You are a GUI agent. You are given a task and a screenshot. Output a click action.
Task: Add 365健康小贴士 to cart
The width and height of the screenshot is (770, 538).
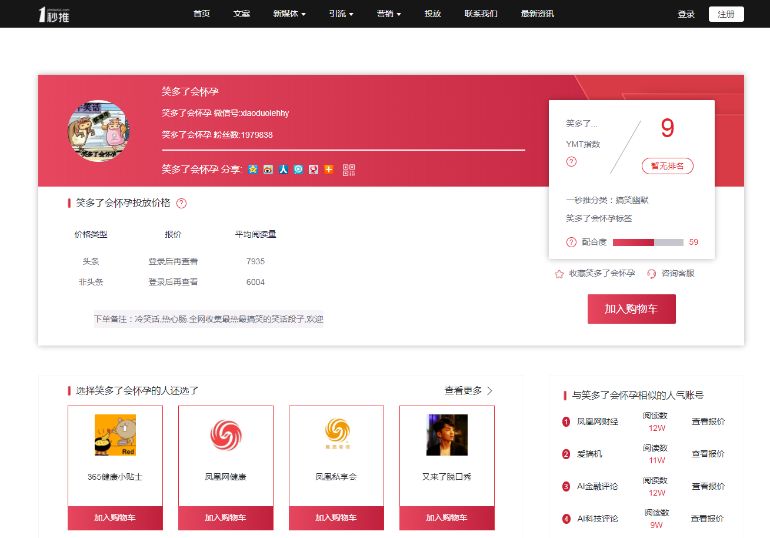click(x=115, y=518)
